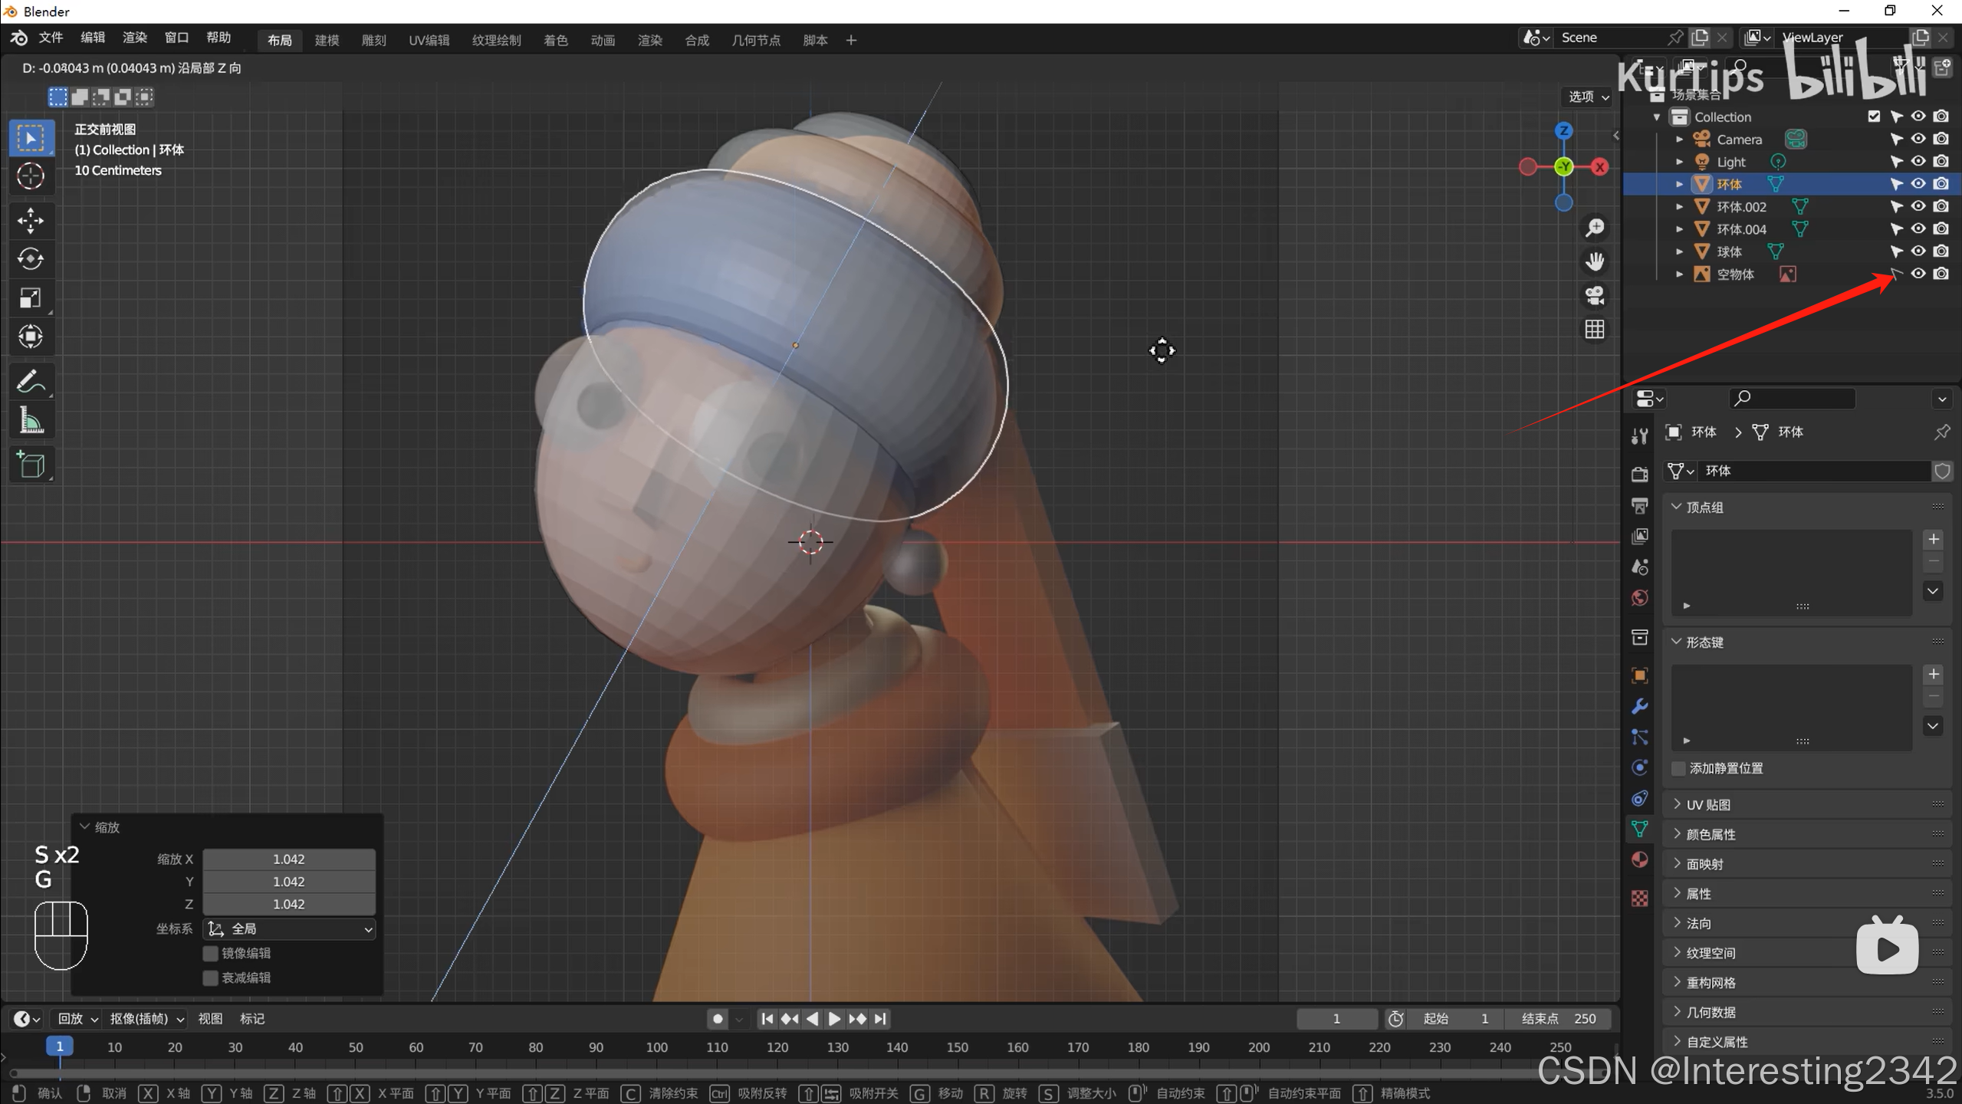1962x1104 pixels.
Task: Expand the Camera item in outliner
Action: pyautogui.click(x=1679, y=140)
